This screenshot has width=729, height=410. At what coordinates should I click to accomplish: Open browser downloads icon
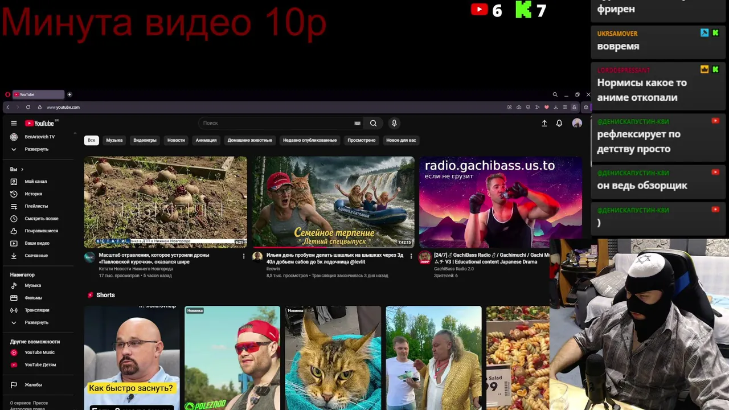click(555, 107)
